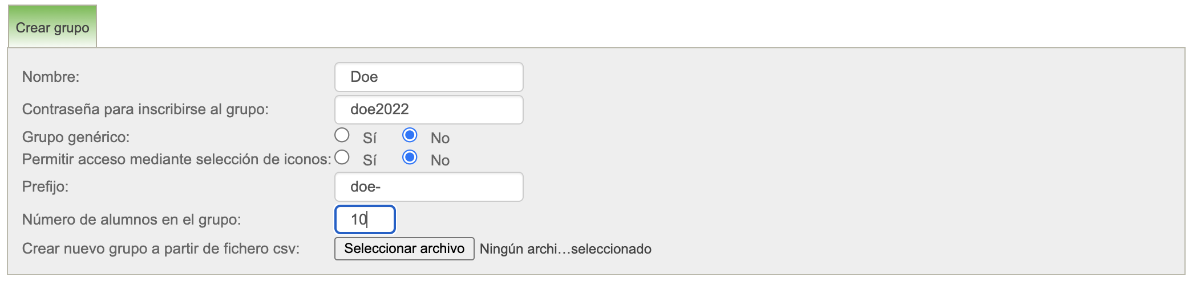The image size is (1197, 282).
Task: Click the Ningún archivo seleccionado file status text
Action: tap(565, 249)
